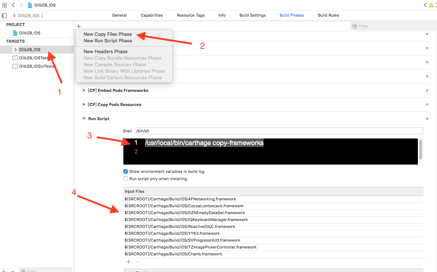Select the CocoaLumberjack.framework input file
This screenshot has width=437, height=272.
coord(273,206)
